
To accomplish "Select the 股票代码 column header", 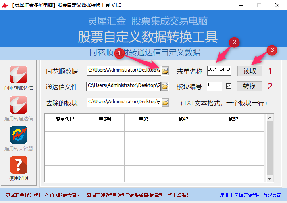I will point(65,119).
